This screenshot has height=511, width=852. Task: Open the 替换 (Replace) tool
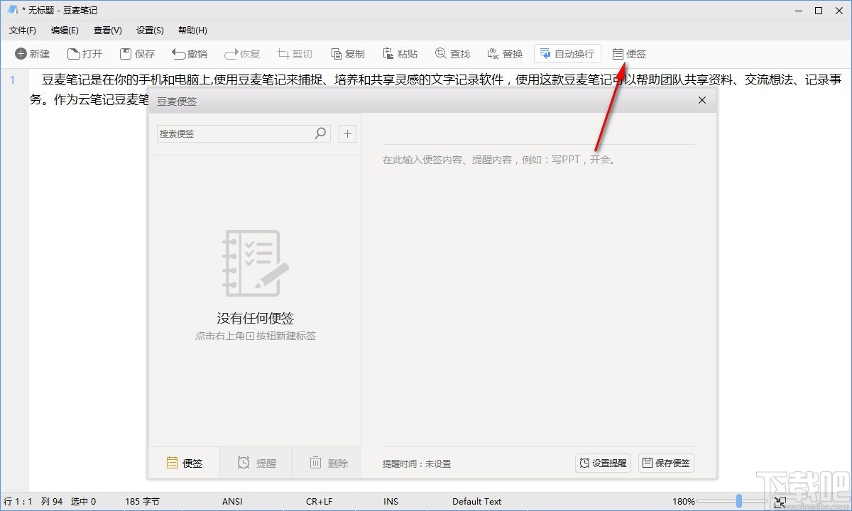pos(505,53)
